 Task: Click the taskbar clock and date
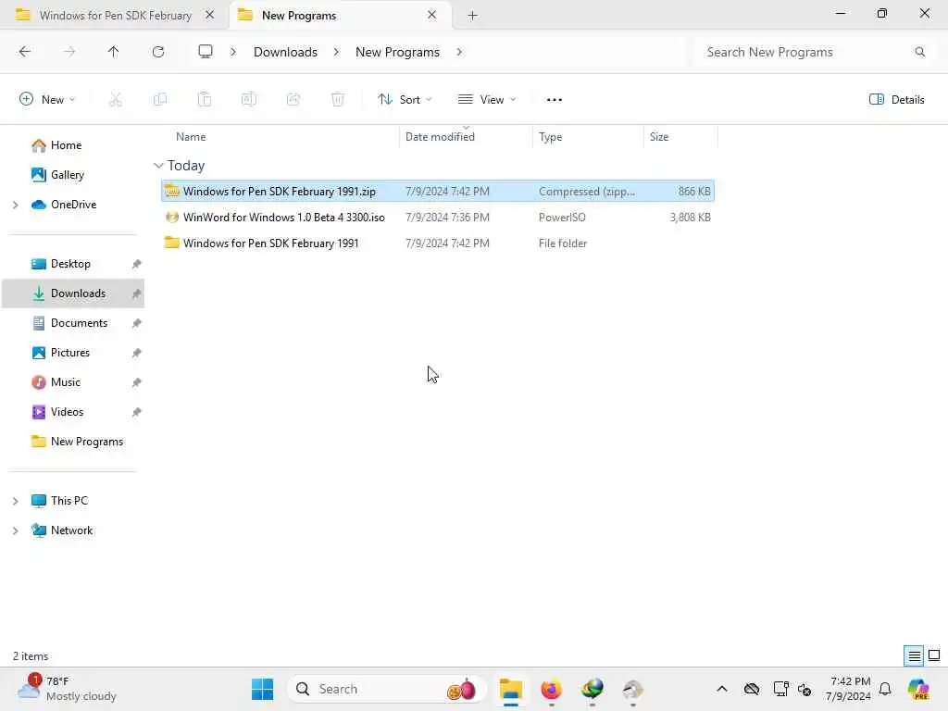(x=848, y=689)
